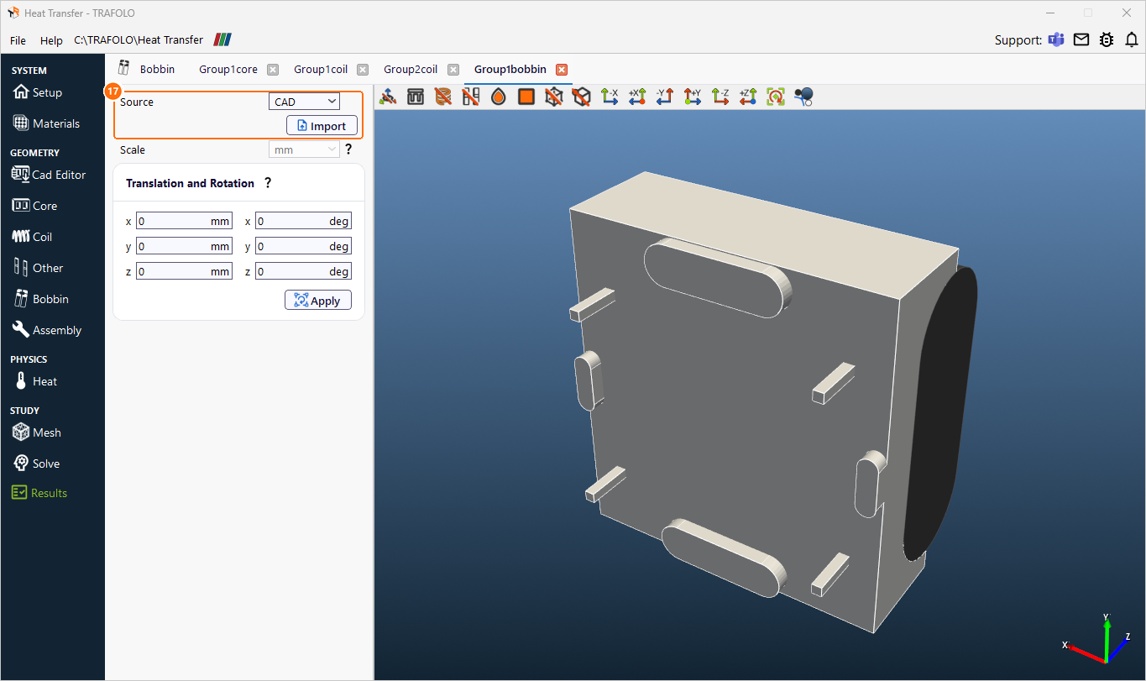Switch to the Group2coil tab
1146x681 pixels.
[x=411, y=69]
